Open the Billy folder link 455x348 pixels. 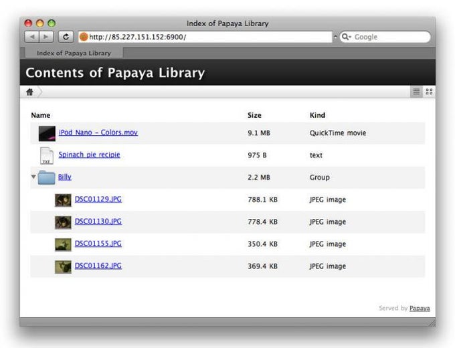point(64,177)
